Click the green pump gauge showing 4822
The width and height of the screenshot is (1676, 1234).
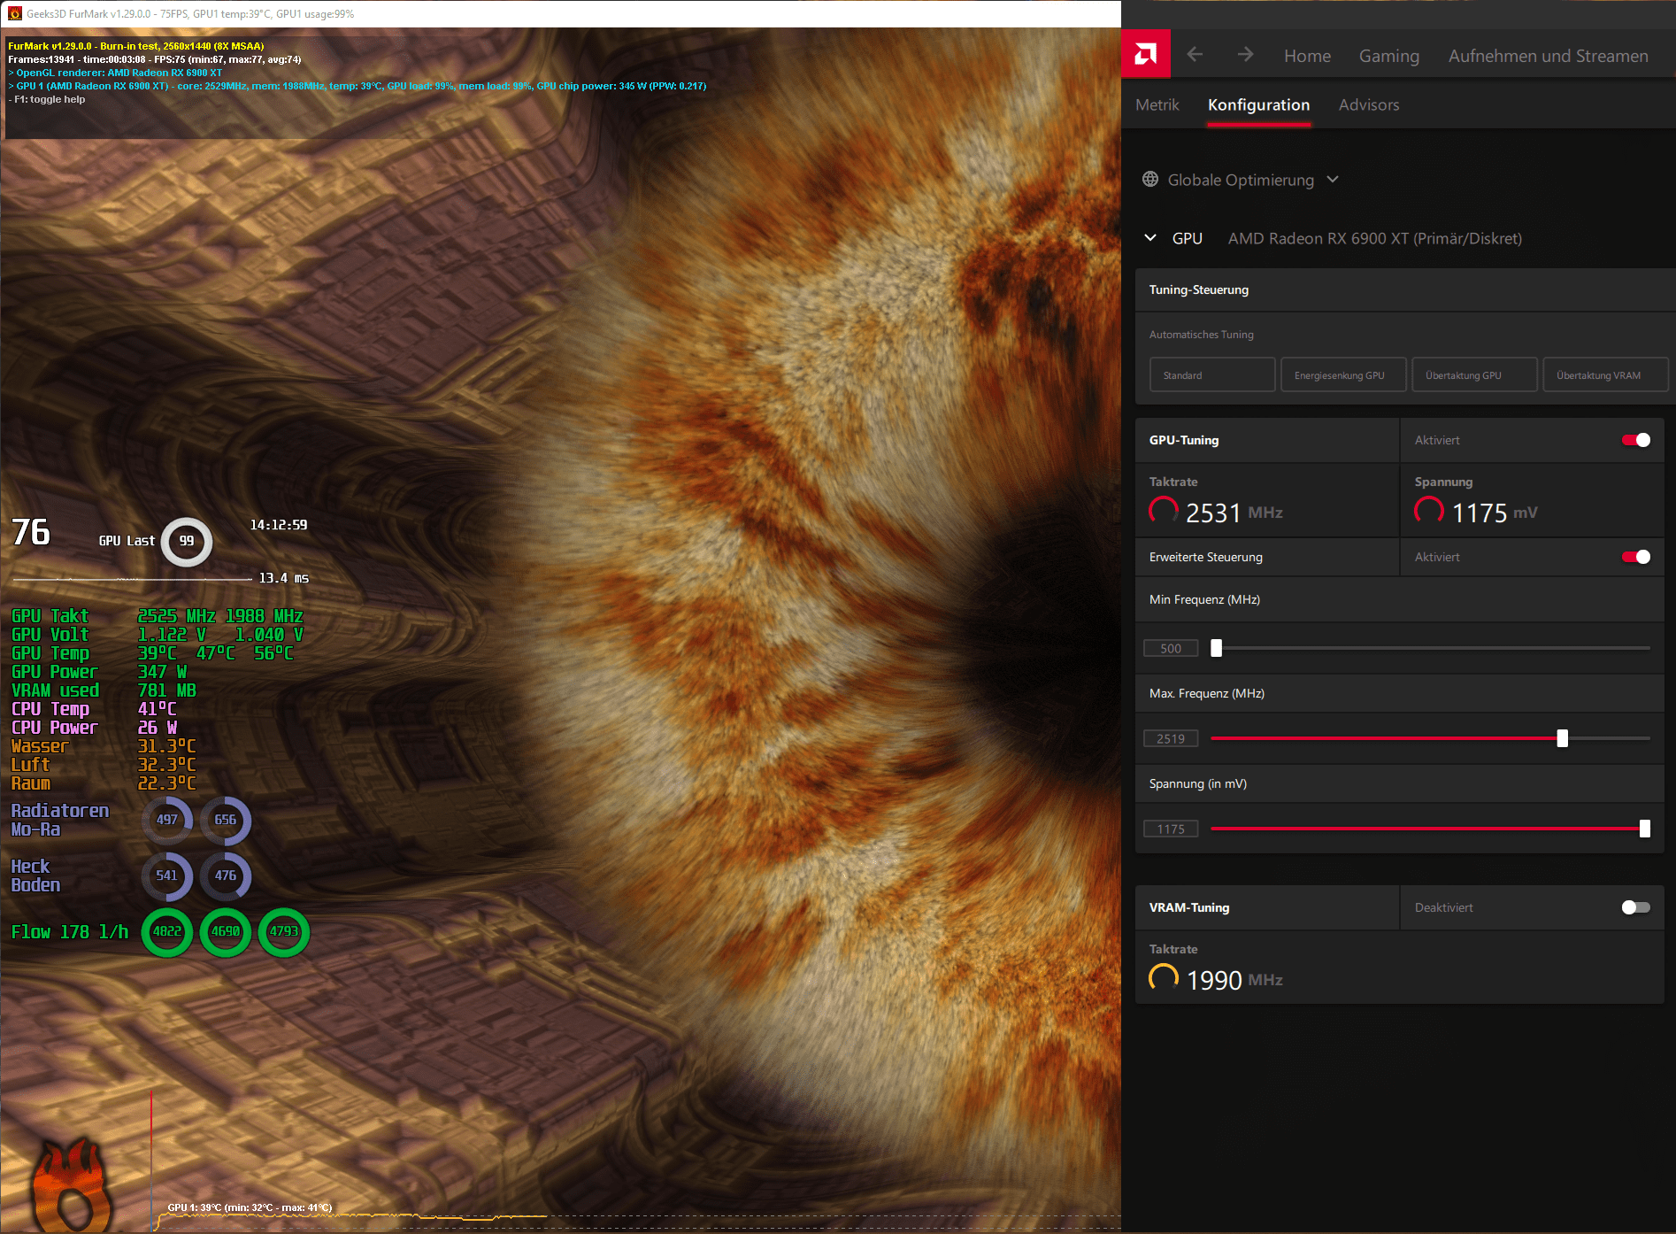166,931
